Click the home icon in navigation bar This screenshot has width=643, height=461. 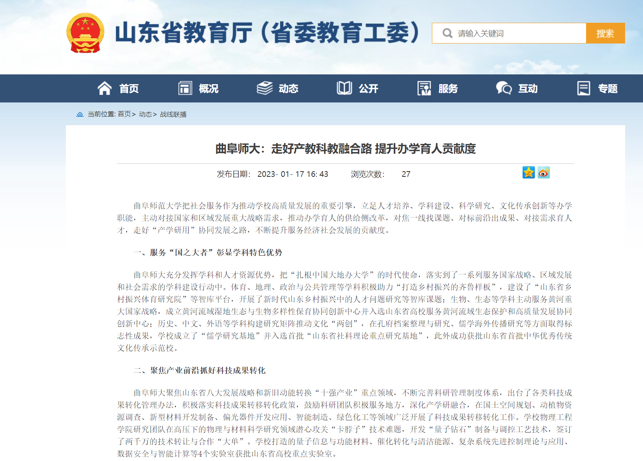point(105,88)
